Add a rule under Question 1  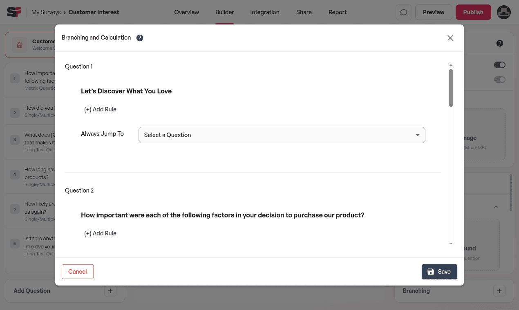100,109
